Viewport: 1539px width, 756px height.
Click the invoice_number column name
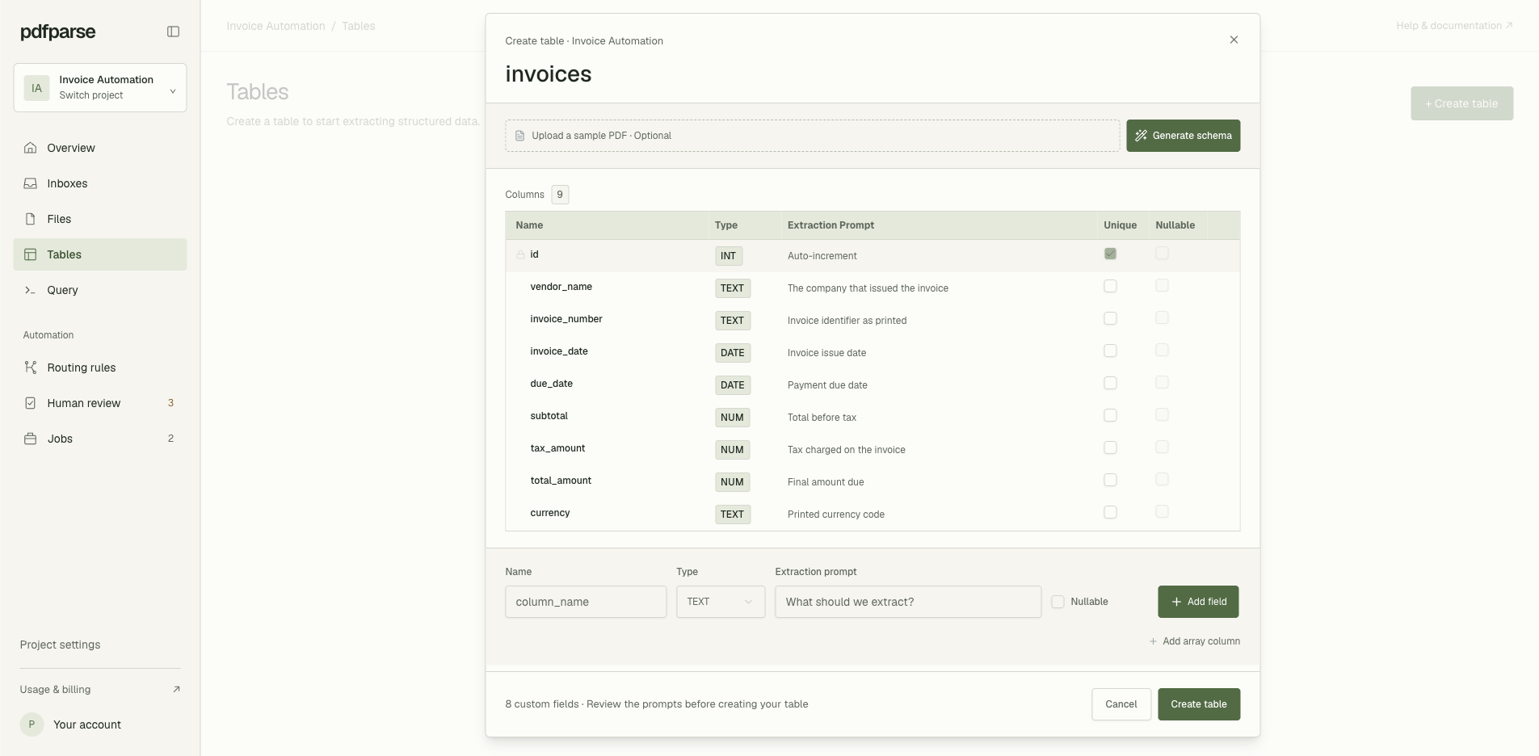[x=566, y=319]
